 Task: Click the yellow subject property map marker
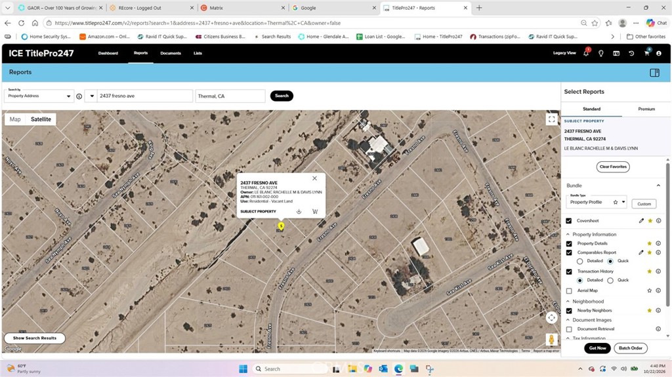click(281, 226)
